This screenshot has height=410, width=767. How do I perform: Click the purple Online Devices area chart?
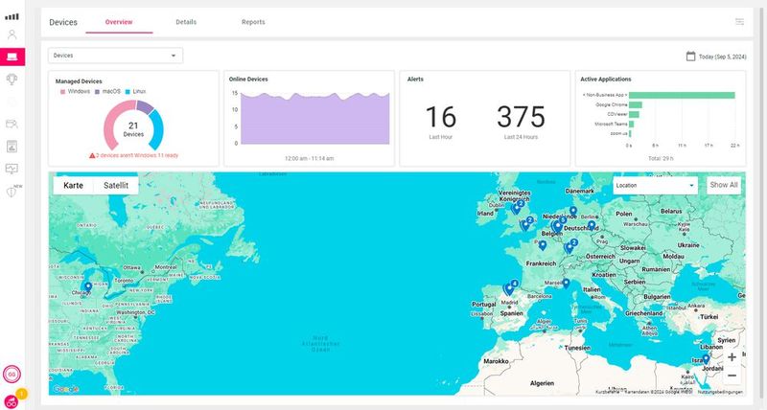tap(315, 119)
